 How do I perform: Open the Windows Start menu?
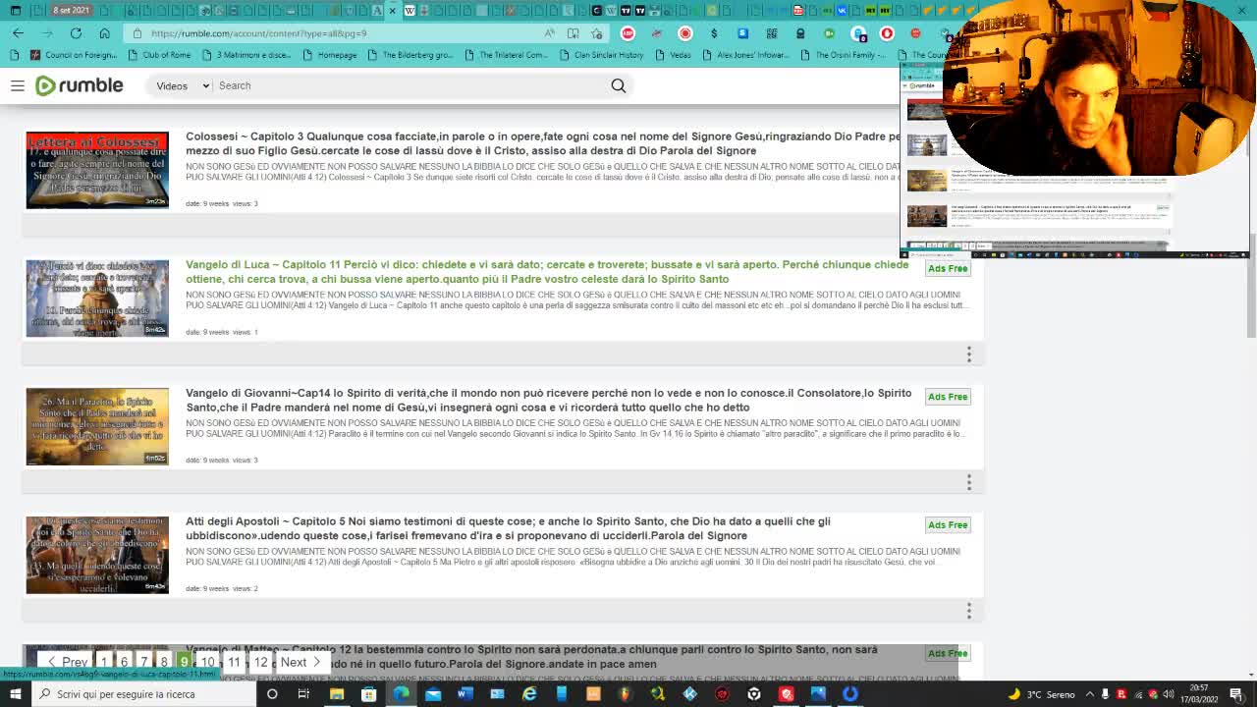tap(16, 694)
